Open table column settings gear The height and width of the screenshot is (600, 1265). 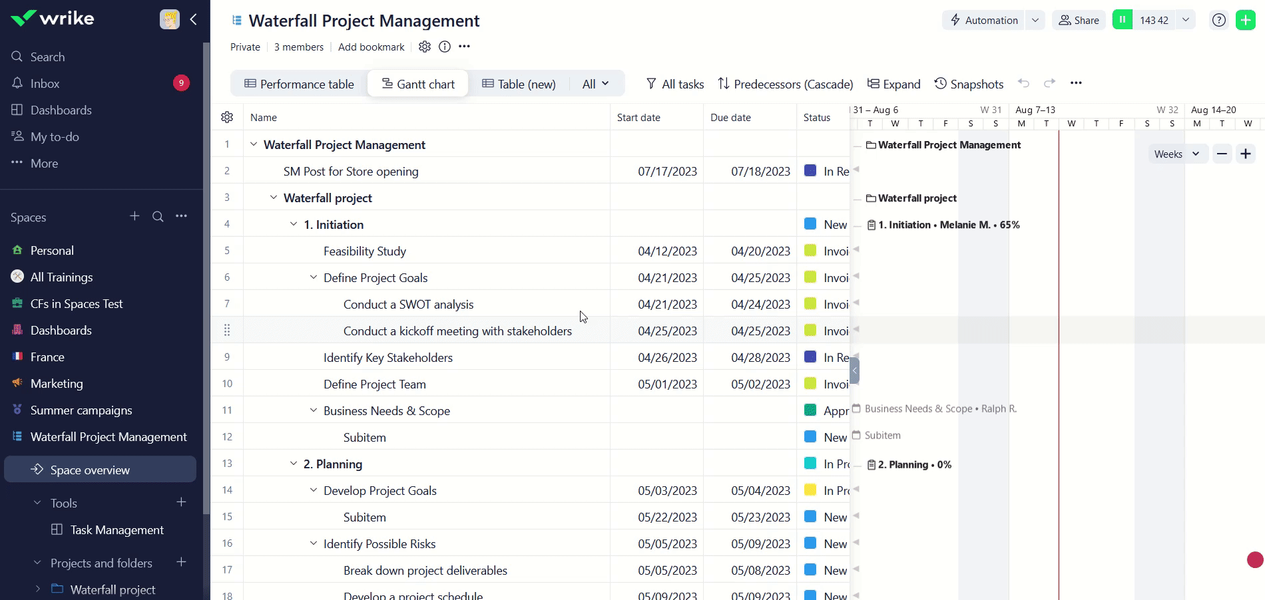click(227, 117)
